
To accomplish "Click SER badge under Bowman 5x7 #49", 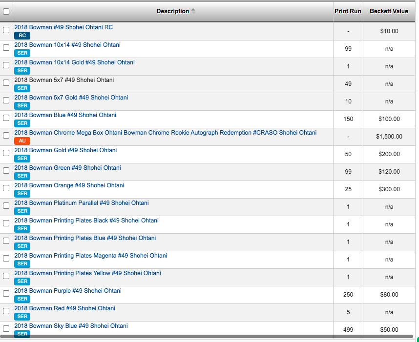I will [x=22, y=88].
